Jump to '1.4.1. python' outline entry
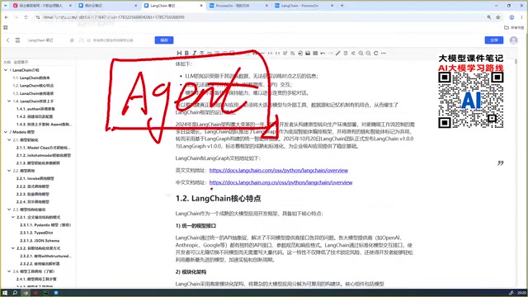 click(35, 109)
